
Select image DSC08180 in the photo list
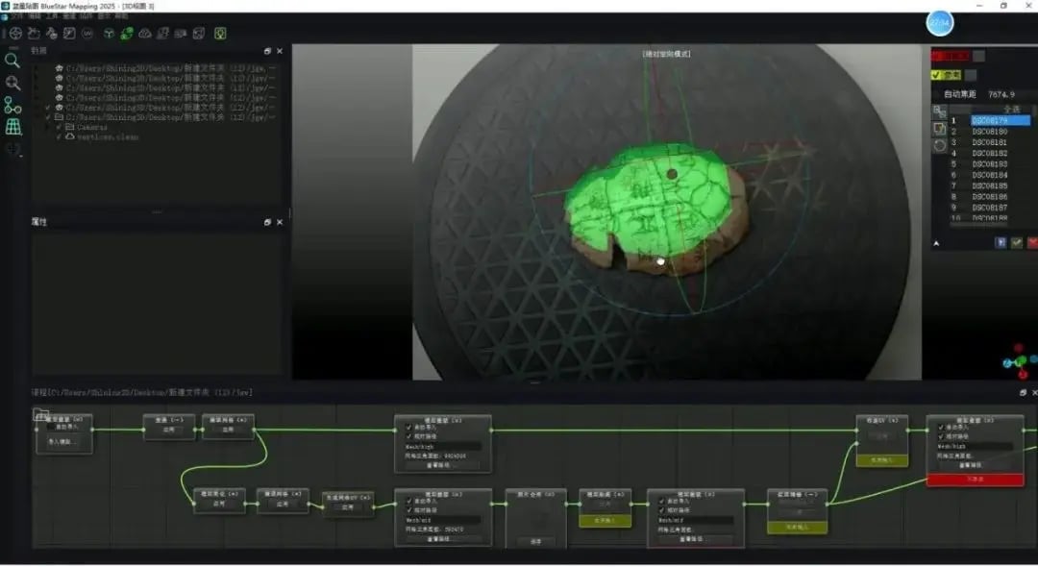(989, 131)
